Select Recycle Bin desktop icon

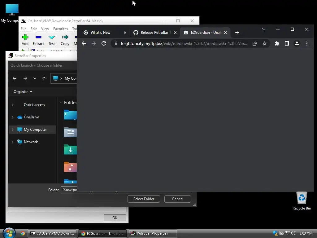point(302,201)
